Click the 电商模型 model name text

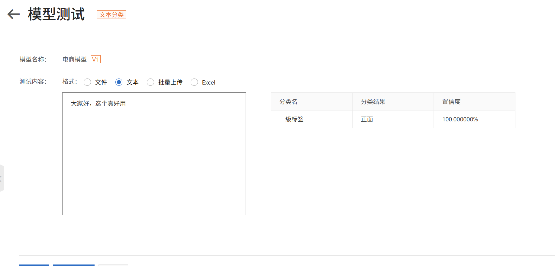click(74, 59)
